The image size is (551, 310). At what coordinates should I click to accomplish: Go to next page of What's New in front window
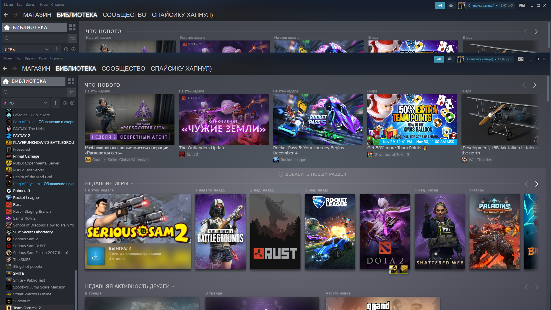[x=535, y=85]
